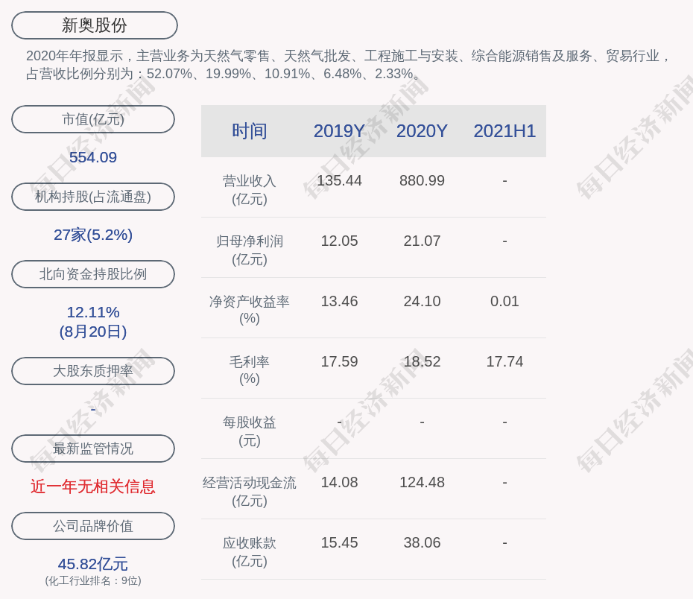Viewport: 693px width, 599px height.
Task: Select the 最新监管情况 label pill
Action: tap(93, 449)
